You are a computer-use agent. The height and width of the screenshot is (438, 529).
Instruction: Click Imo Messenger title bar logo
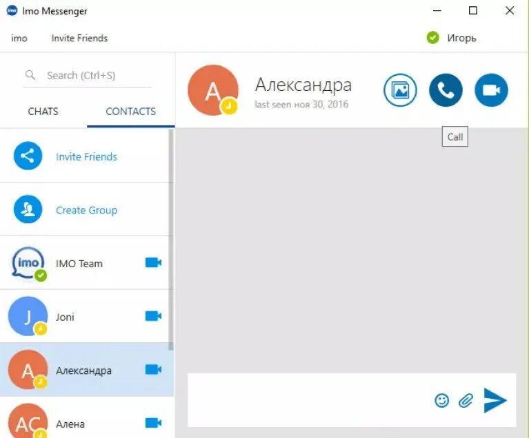[12, 11]
